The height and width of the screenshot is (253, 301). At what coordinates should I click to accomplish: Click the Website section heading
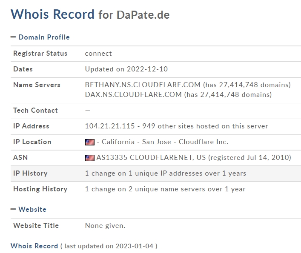pos(32,209)
